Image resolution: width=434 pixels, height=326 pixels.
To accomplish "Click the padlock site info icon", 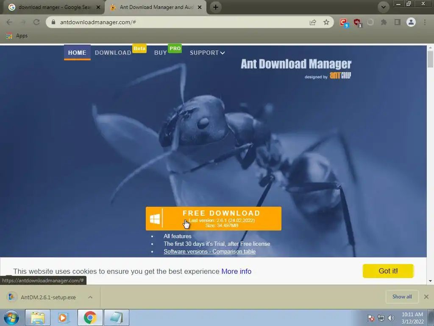I will click(x=53, y=22).
